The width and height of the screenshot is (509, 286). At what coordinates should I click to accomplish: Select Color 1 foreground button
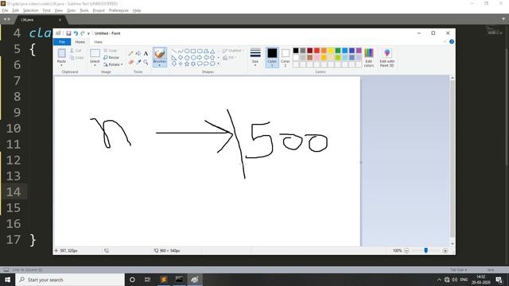[272, 58]
